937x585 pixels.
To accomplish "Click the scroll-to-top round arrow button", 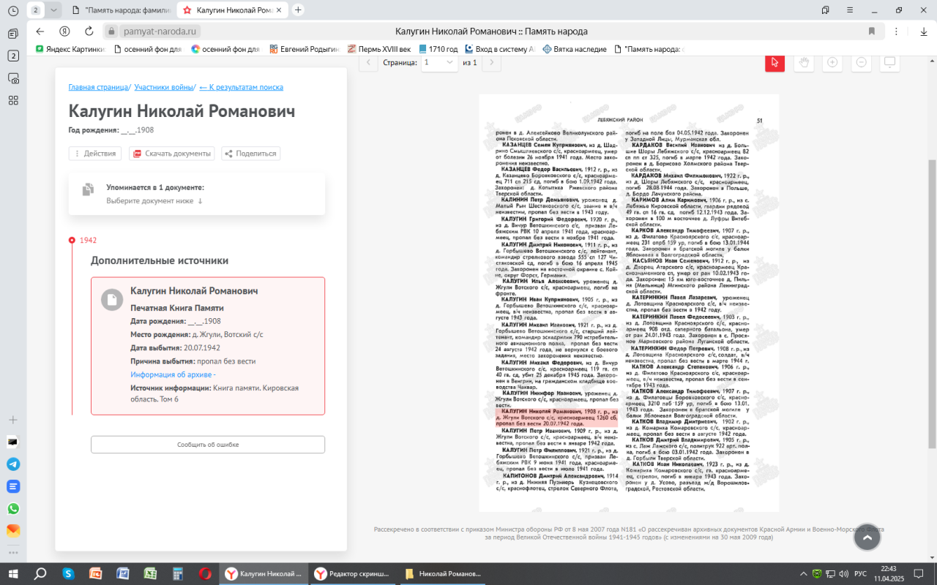I will tap(867, 537).
